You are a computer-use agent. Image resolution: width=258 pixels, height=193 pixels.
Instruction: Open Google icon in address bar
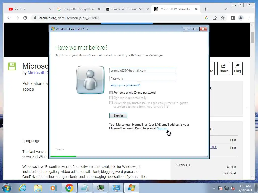tap(207, 18)
